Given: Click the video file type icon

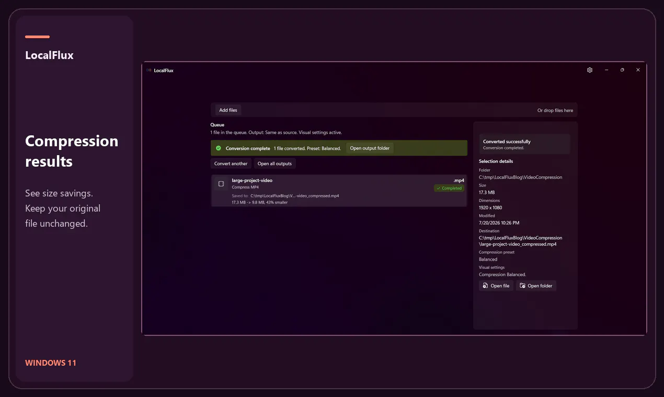Looking at the screenshot, I should [x=221, y=184].
